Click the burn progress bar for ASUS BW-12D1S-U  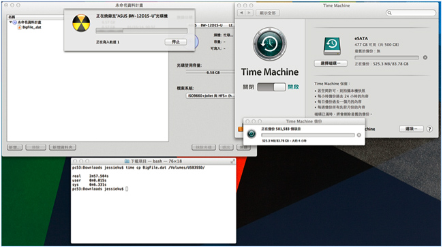click(141, 31)
